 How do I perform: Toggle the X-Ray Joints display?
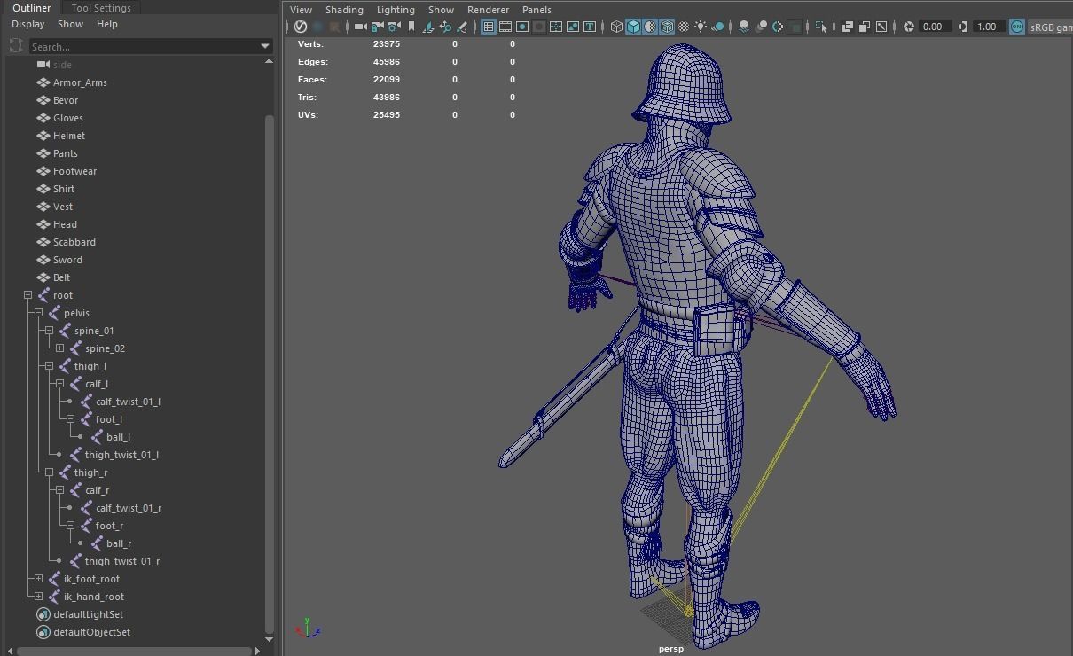tap(881, 27)
